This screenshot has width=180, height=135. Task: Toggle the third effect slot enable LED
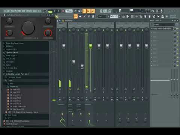[178, 37]
